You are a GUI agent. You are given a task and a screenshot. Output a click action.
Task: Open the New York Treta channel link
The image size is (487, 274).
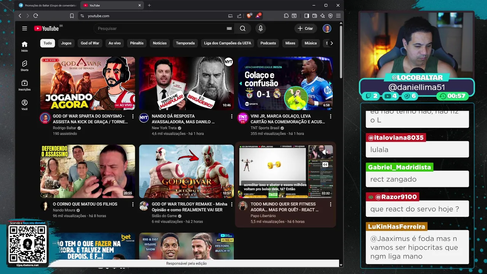click(164, 128)
